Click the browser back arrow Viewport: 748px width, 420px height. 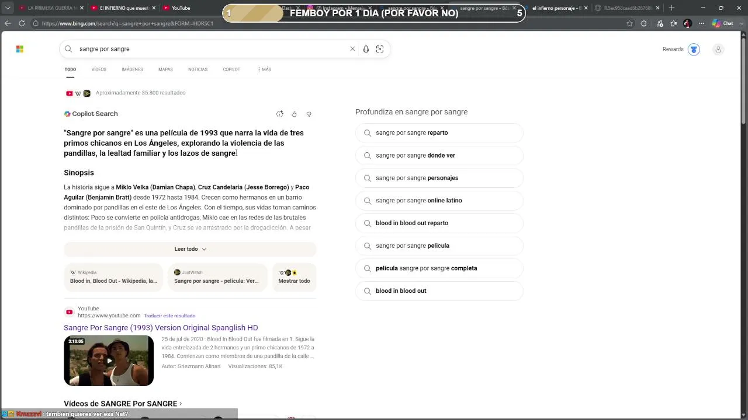(x=8, y=23)
